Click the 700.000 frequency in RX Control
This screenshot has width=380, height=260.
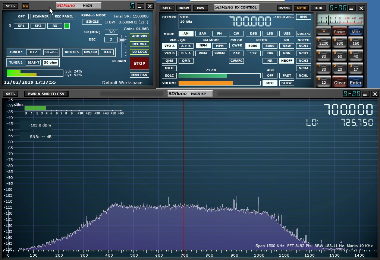250,21
